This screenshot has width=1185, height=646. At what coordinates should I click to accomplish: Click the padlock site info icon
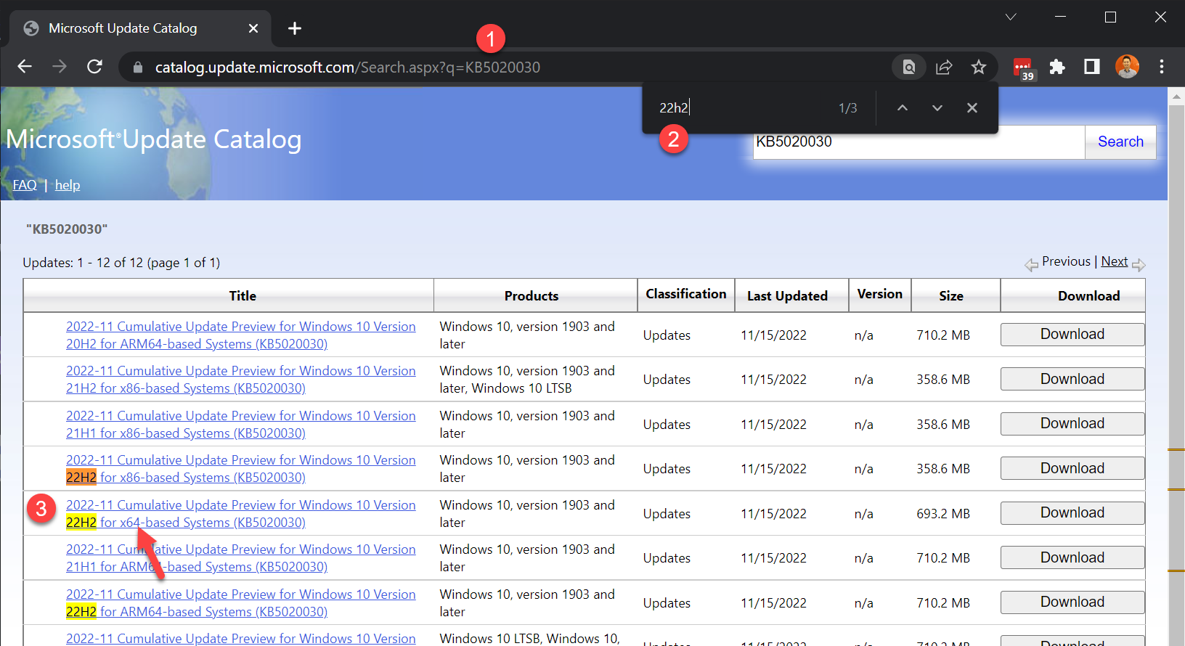point(138,68)
